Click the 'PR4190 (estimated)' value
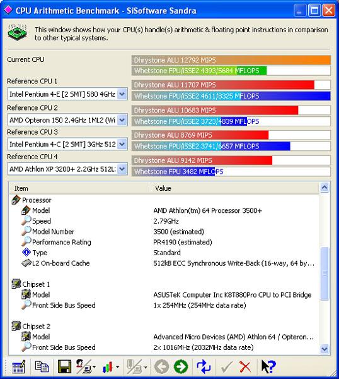This screenshot has width=339, height=379. [183, 242]
